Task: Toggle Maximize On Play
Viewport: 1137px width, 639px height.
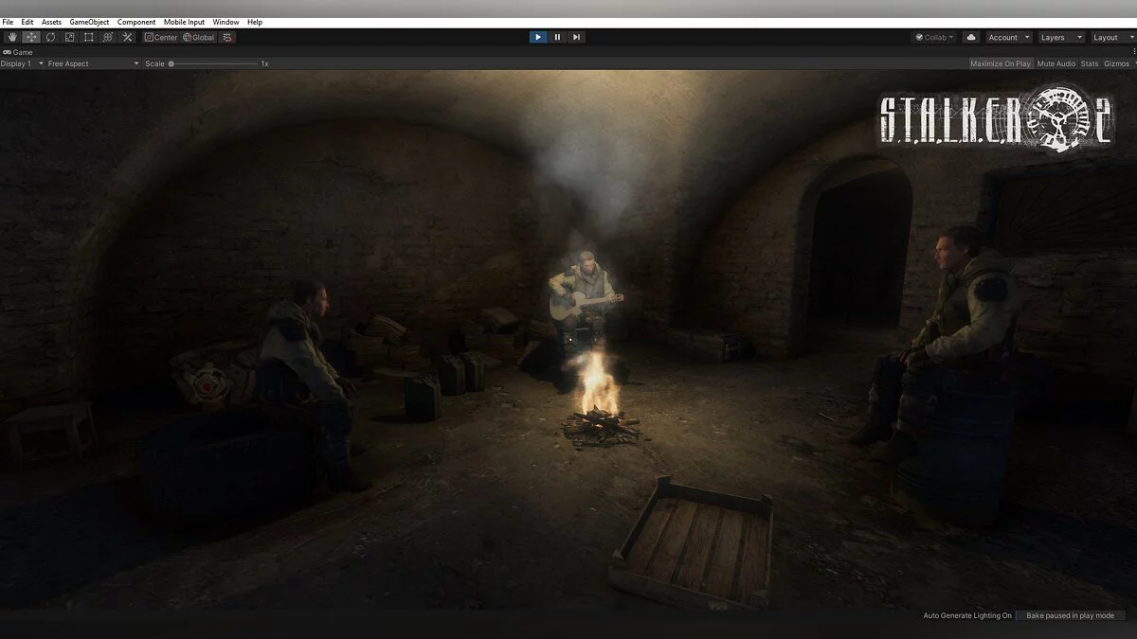Action: 1001,63
